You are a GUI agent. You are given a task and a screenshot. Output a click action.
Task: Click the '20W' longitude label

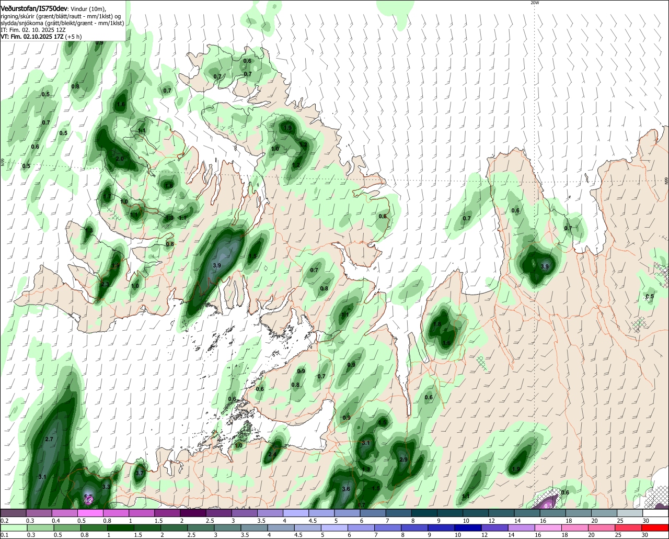click(x=534, y=3)
